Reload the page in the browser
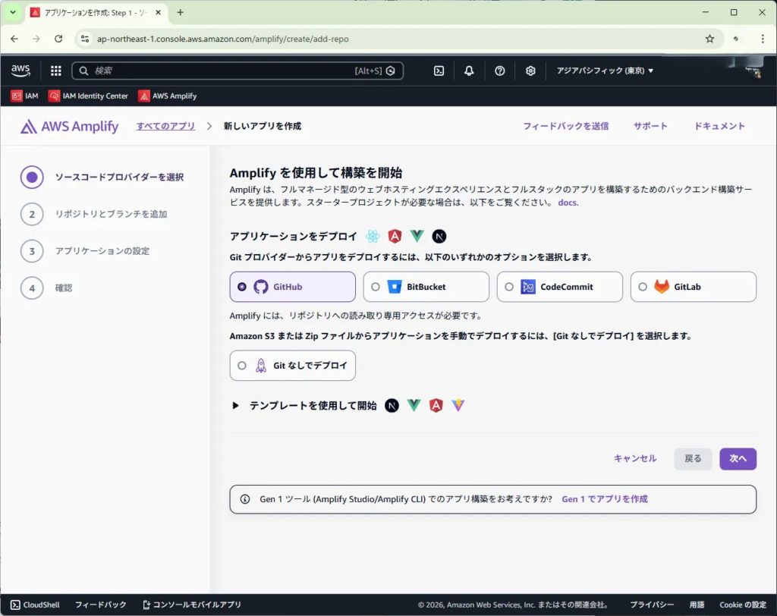The image size is (777, 616). point(58,39)
